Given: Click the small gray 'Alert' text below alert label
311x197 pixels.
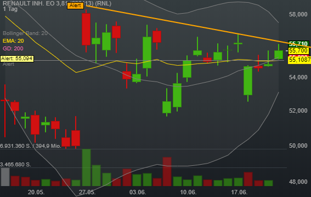Looking at the screenshot, I should click(8, 64).
